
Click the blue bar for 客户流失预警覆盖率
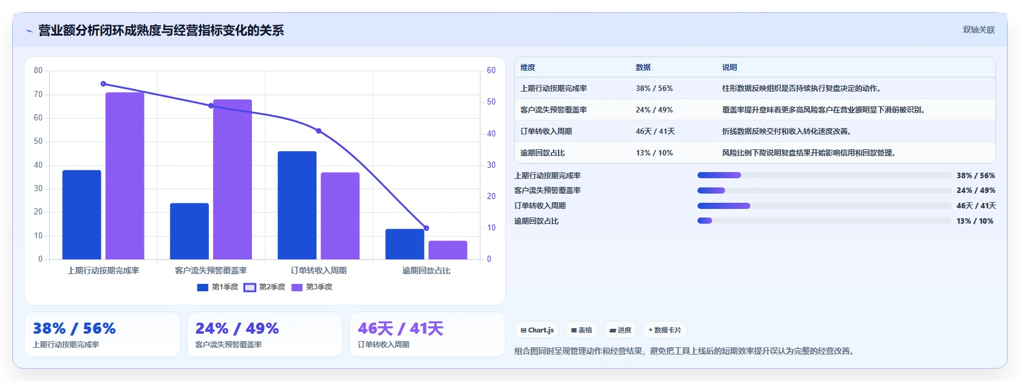[x=189, y=231]
